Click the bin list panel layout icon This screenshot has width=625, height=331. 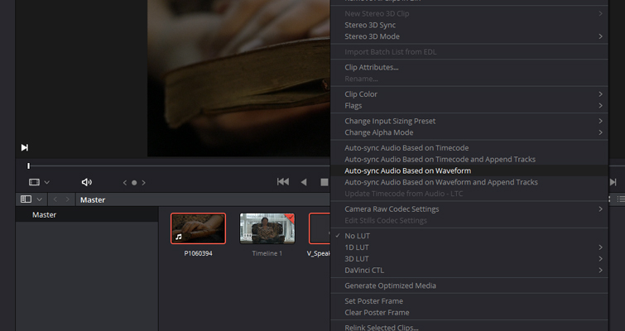pos(26,199)
